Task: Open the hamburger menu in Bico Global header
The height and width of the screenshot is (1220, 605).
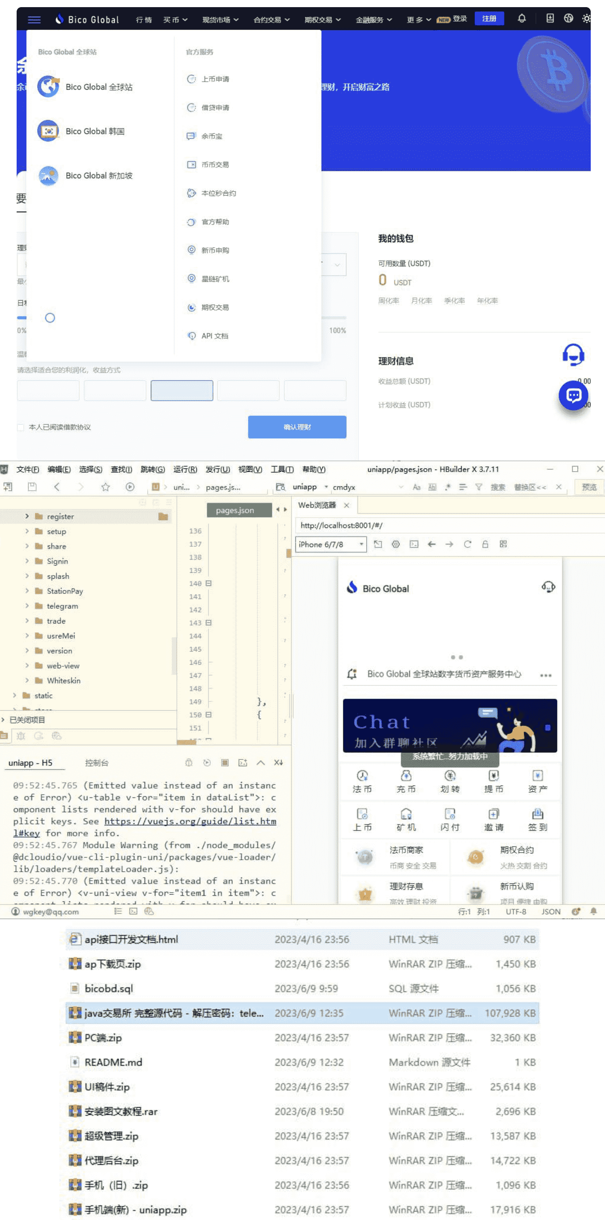Action: (x=34, y=19)
